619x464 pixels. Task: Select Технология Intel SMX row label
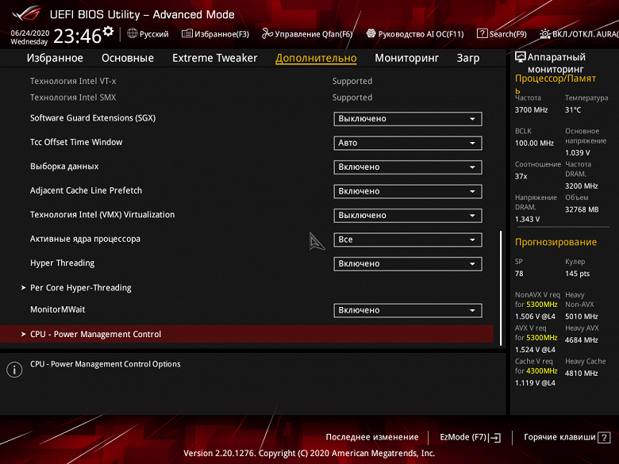click(x=73, y=98)
